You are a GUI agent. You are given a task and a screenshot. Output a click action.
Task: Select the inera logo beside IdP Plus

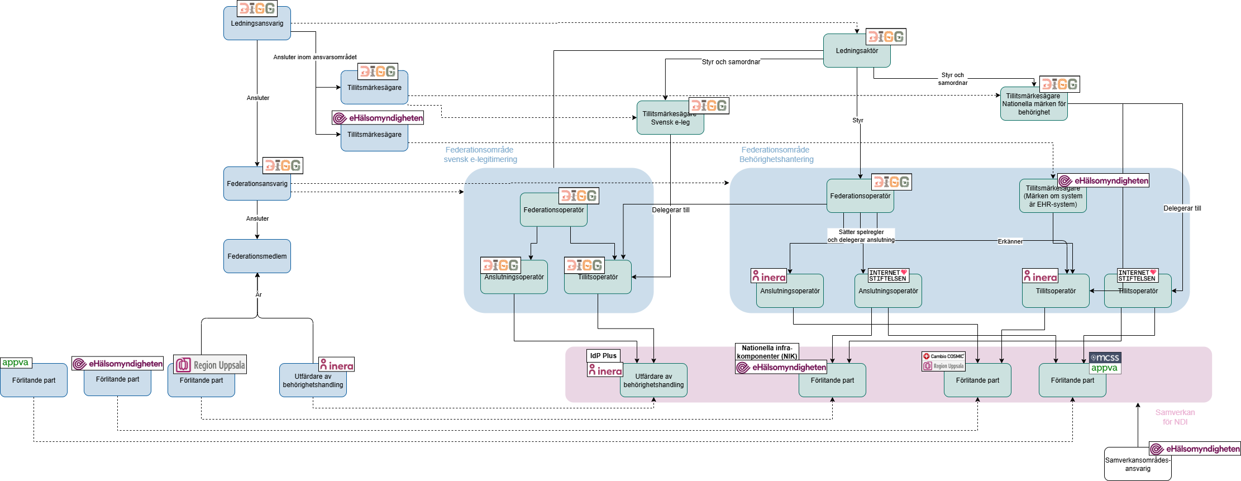(605, 370)
